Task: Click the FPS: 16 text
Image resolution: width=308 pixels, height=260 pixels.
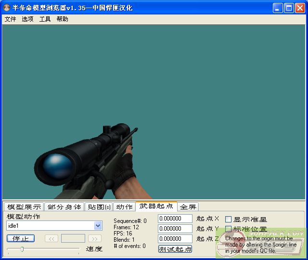Action: click(x=123, y=234)
